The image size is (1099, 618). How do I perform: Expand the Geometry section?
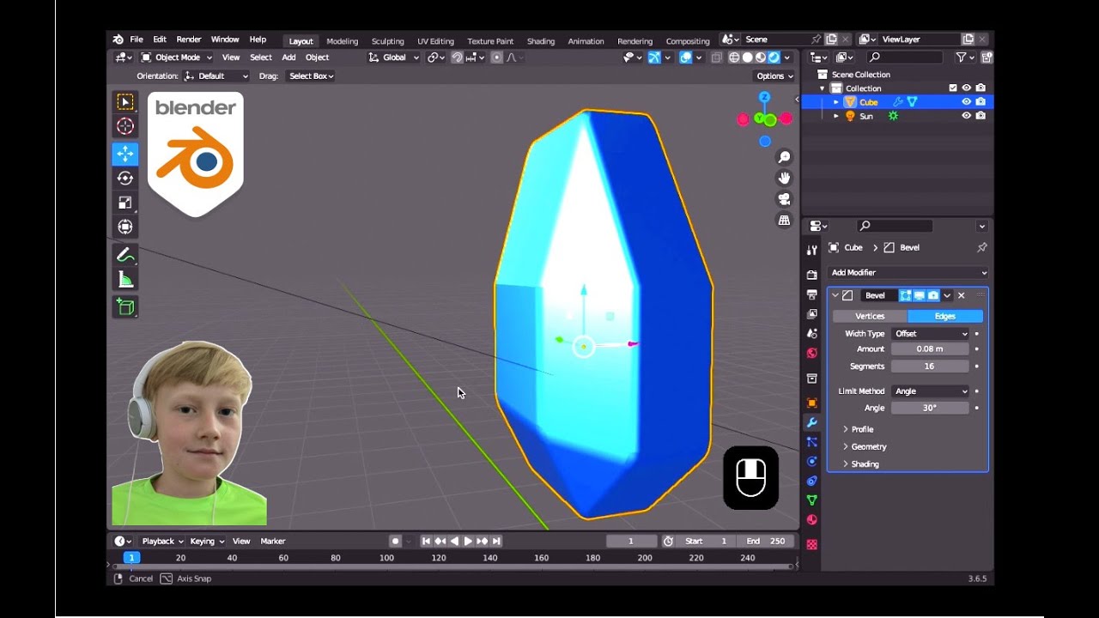(865, 446)
